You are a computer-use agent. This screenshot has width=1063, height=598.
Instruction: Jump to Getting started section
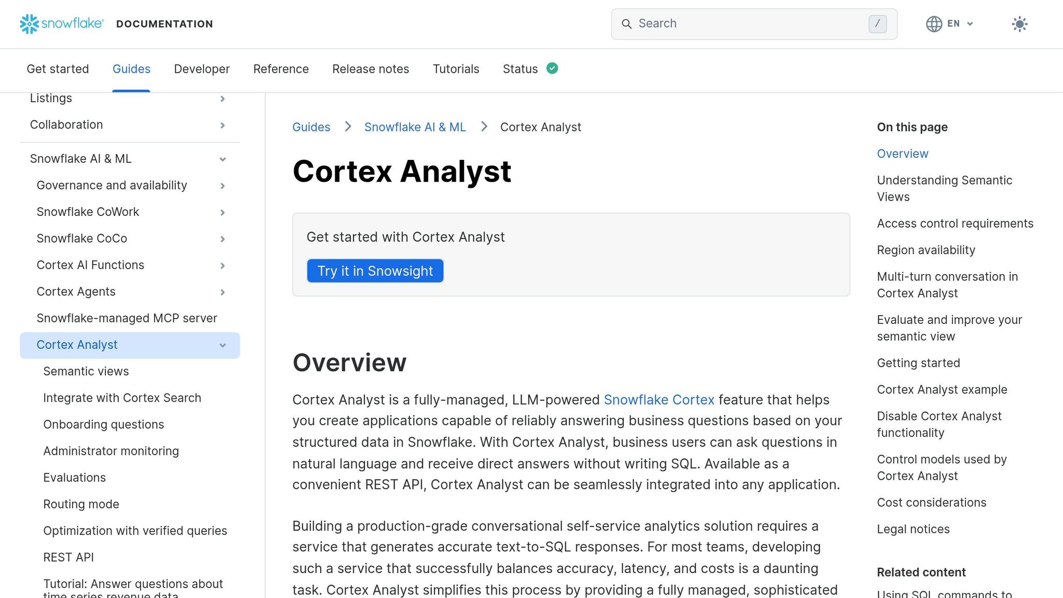(x=918, y=363)
